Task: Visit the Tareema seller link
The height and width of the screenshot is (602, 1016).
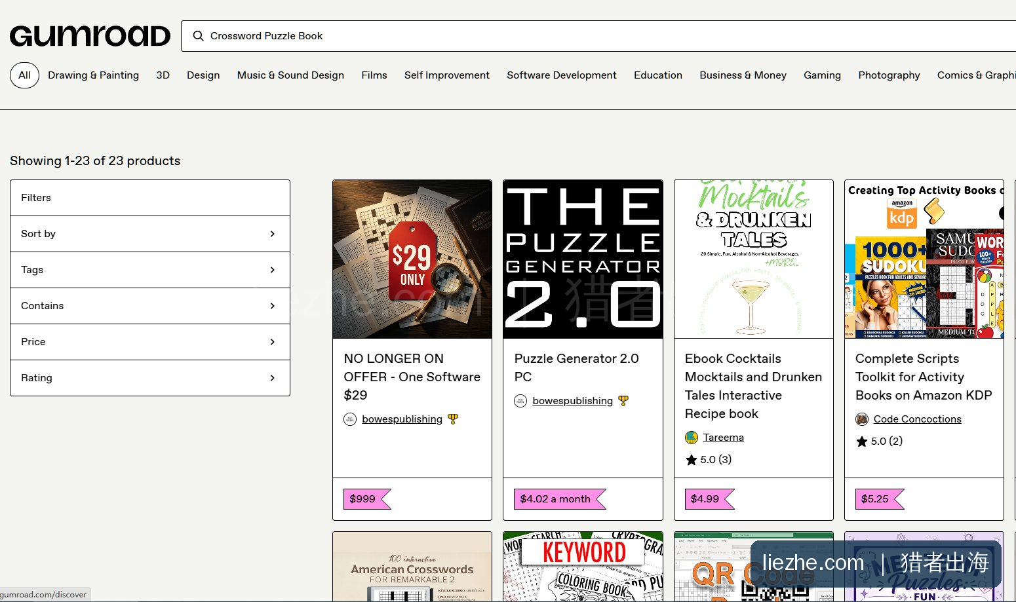Action: click(x=723, y=438)
